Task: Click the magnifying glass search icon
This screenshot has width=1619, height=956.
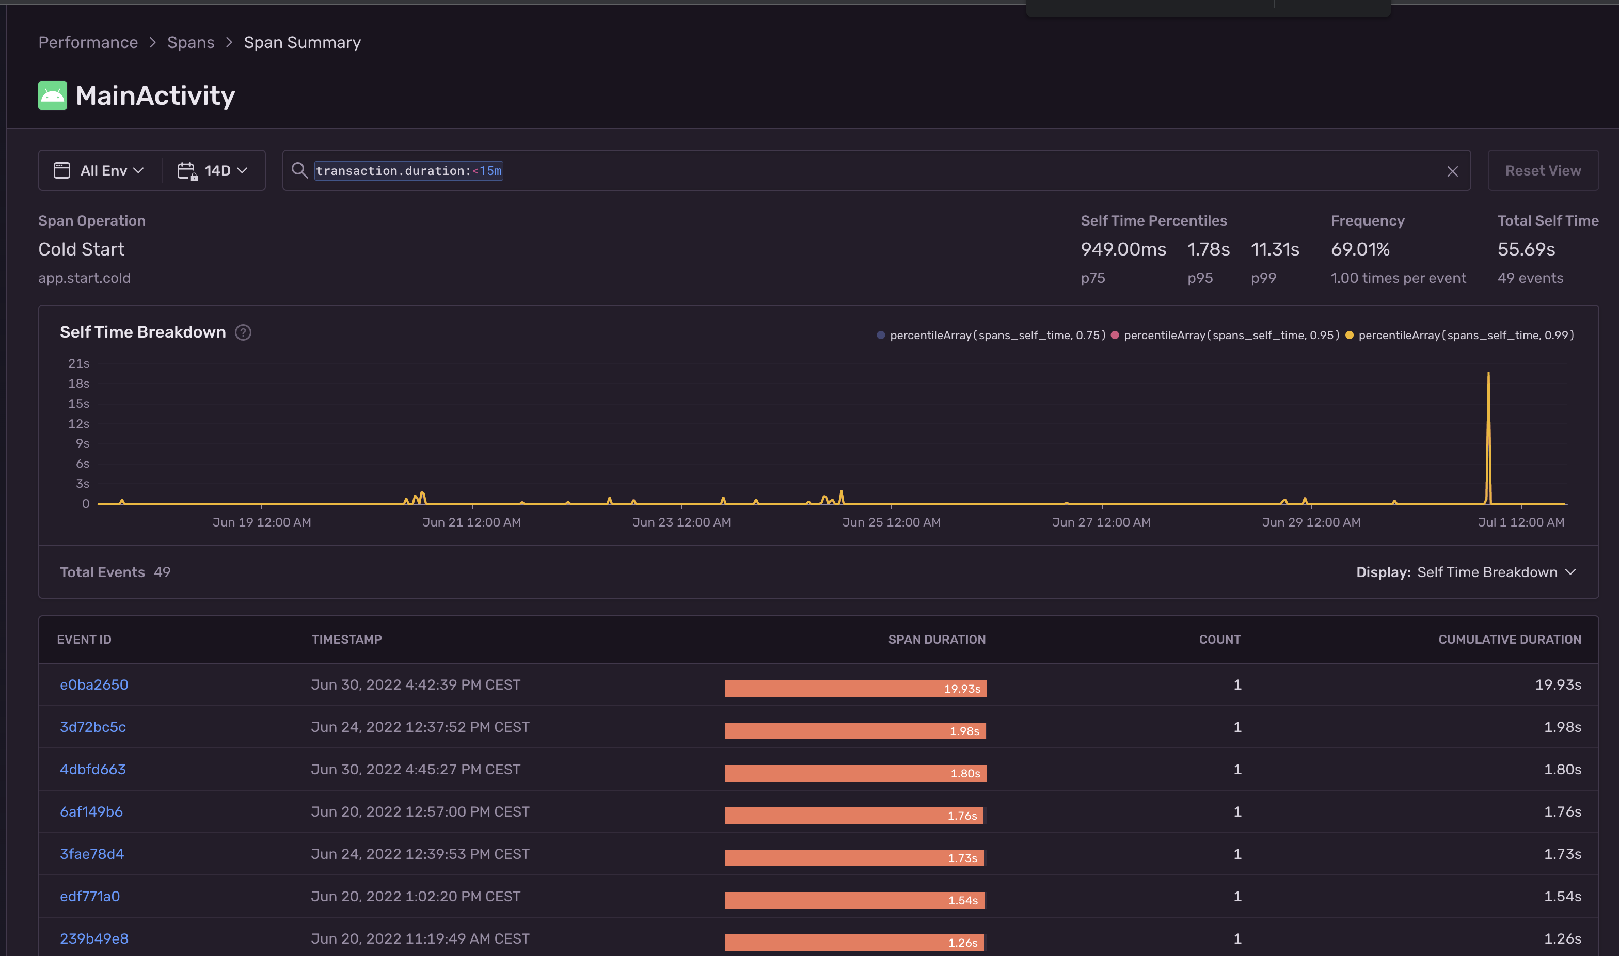Action: 299,171
